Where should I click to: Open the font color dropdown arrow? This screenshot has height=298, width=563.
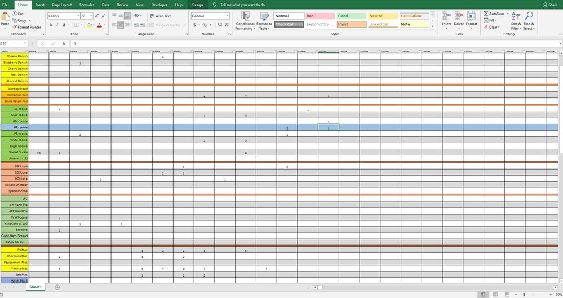(x=104, y=25)
